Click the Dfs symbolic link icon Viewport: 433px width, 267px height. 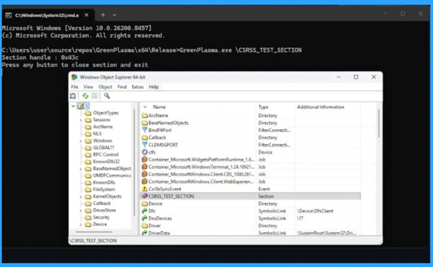click(145, 211)
